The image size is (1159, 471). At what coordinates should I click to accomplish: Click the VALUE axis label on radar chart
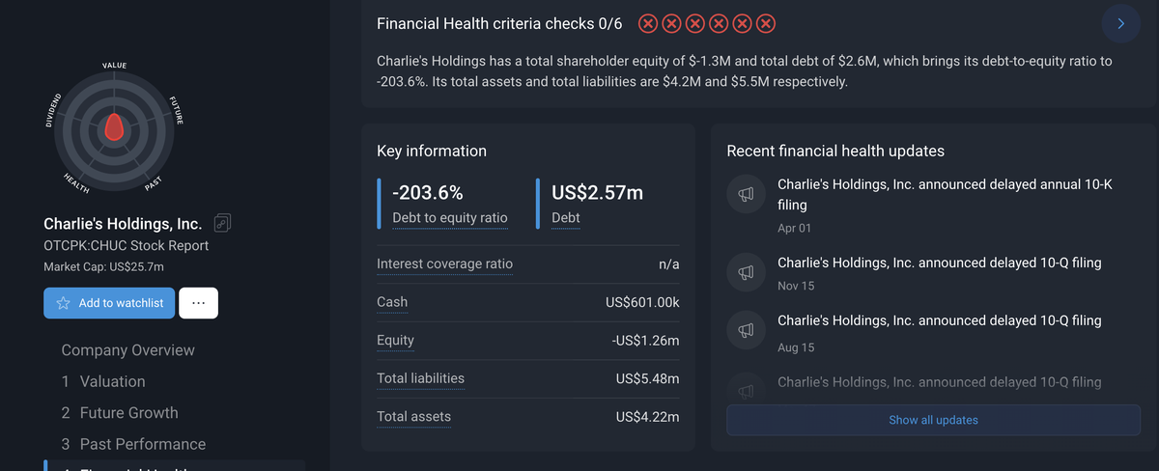point(114,66)
